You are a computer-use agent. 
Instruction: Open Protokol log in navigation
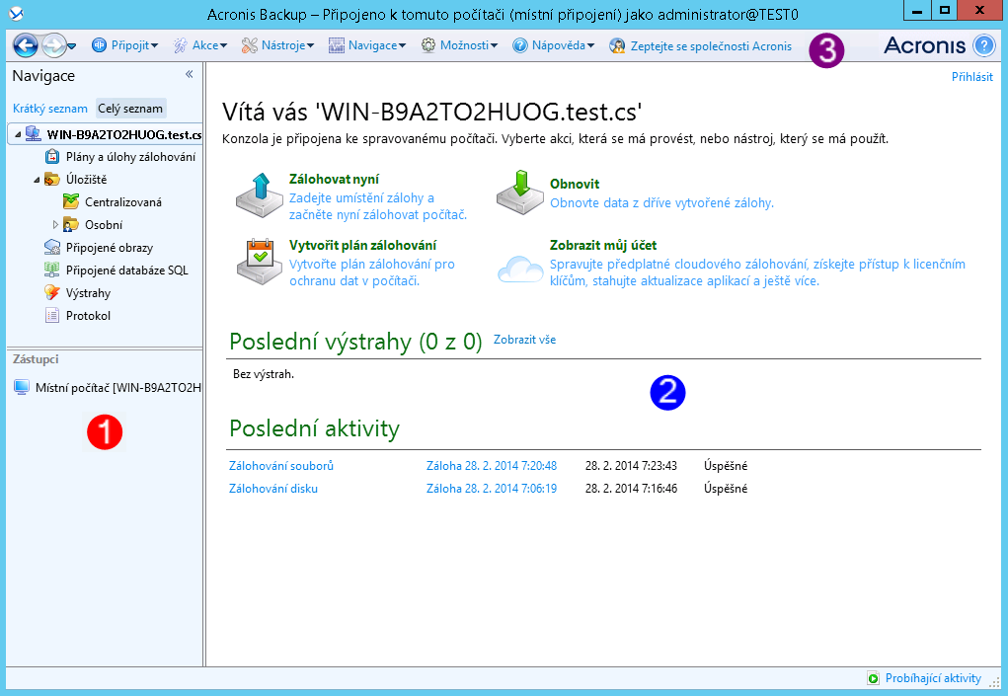pos(88,316)
